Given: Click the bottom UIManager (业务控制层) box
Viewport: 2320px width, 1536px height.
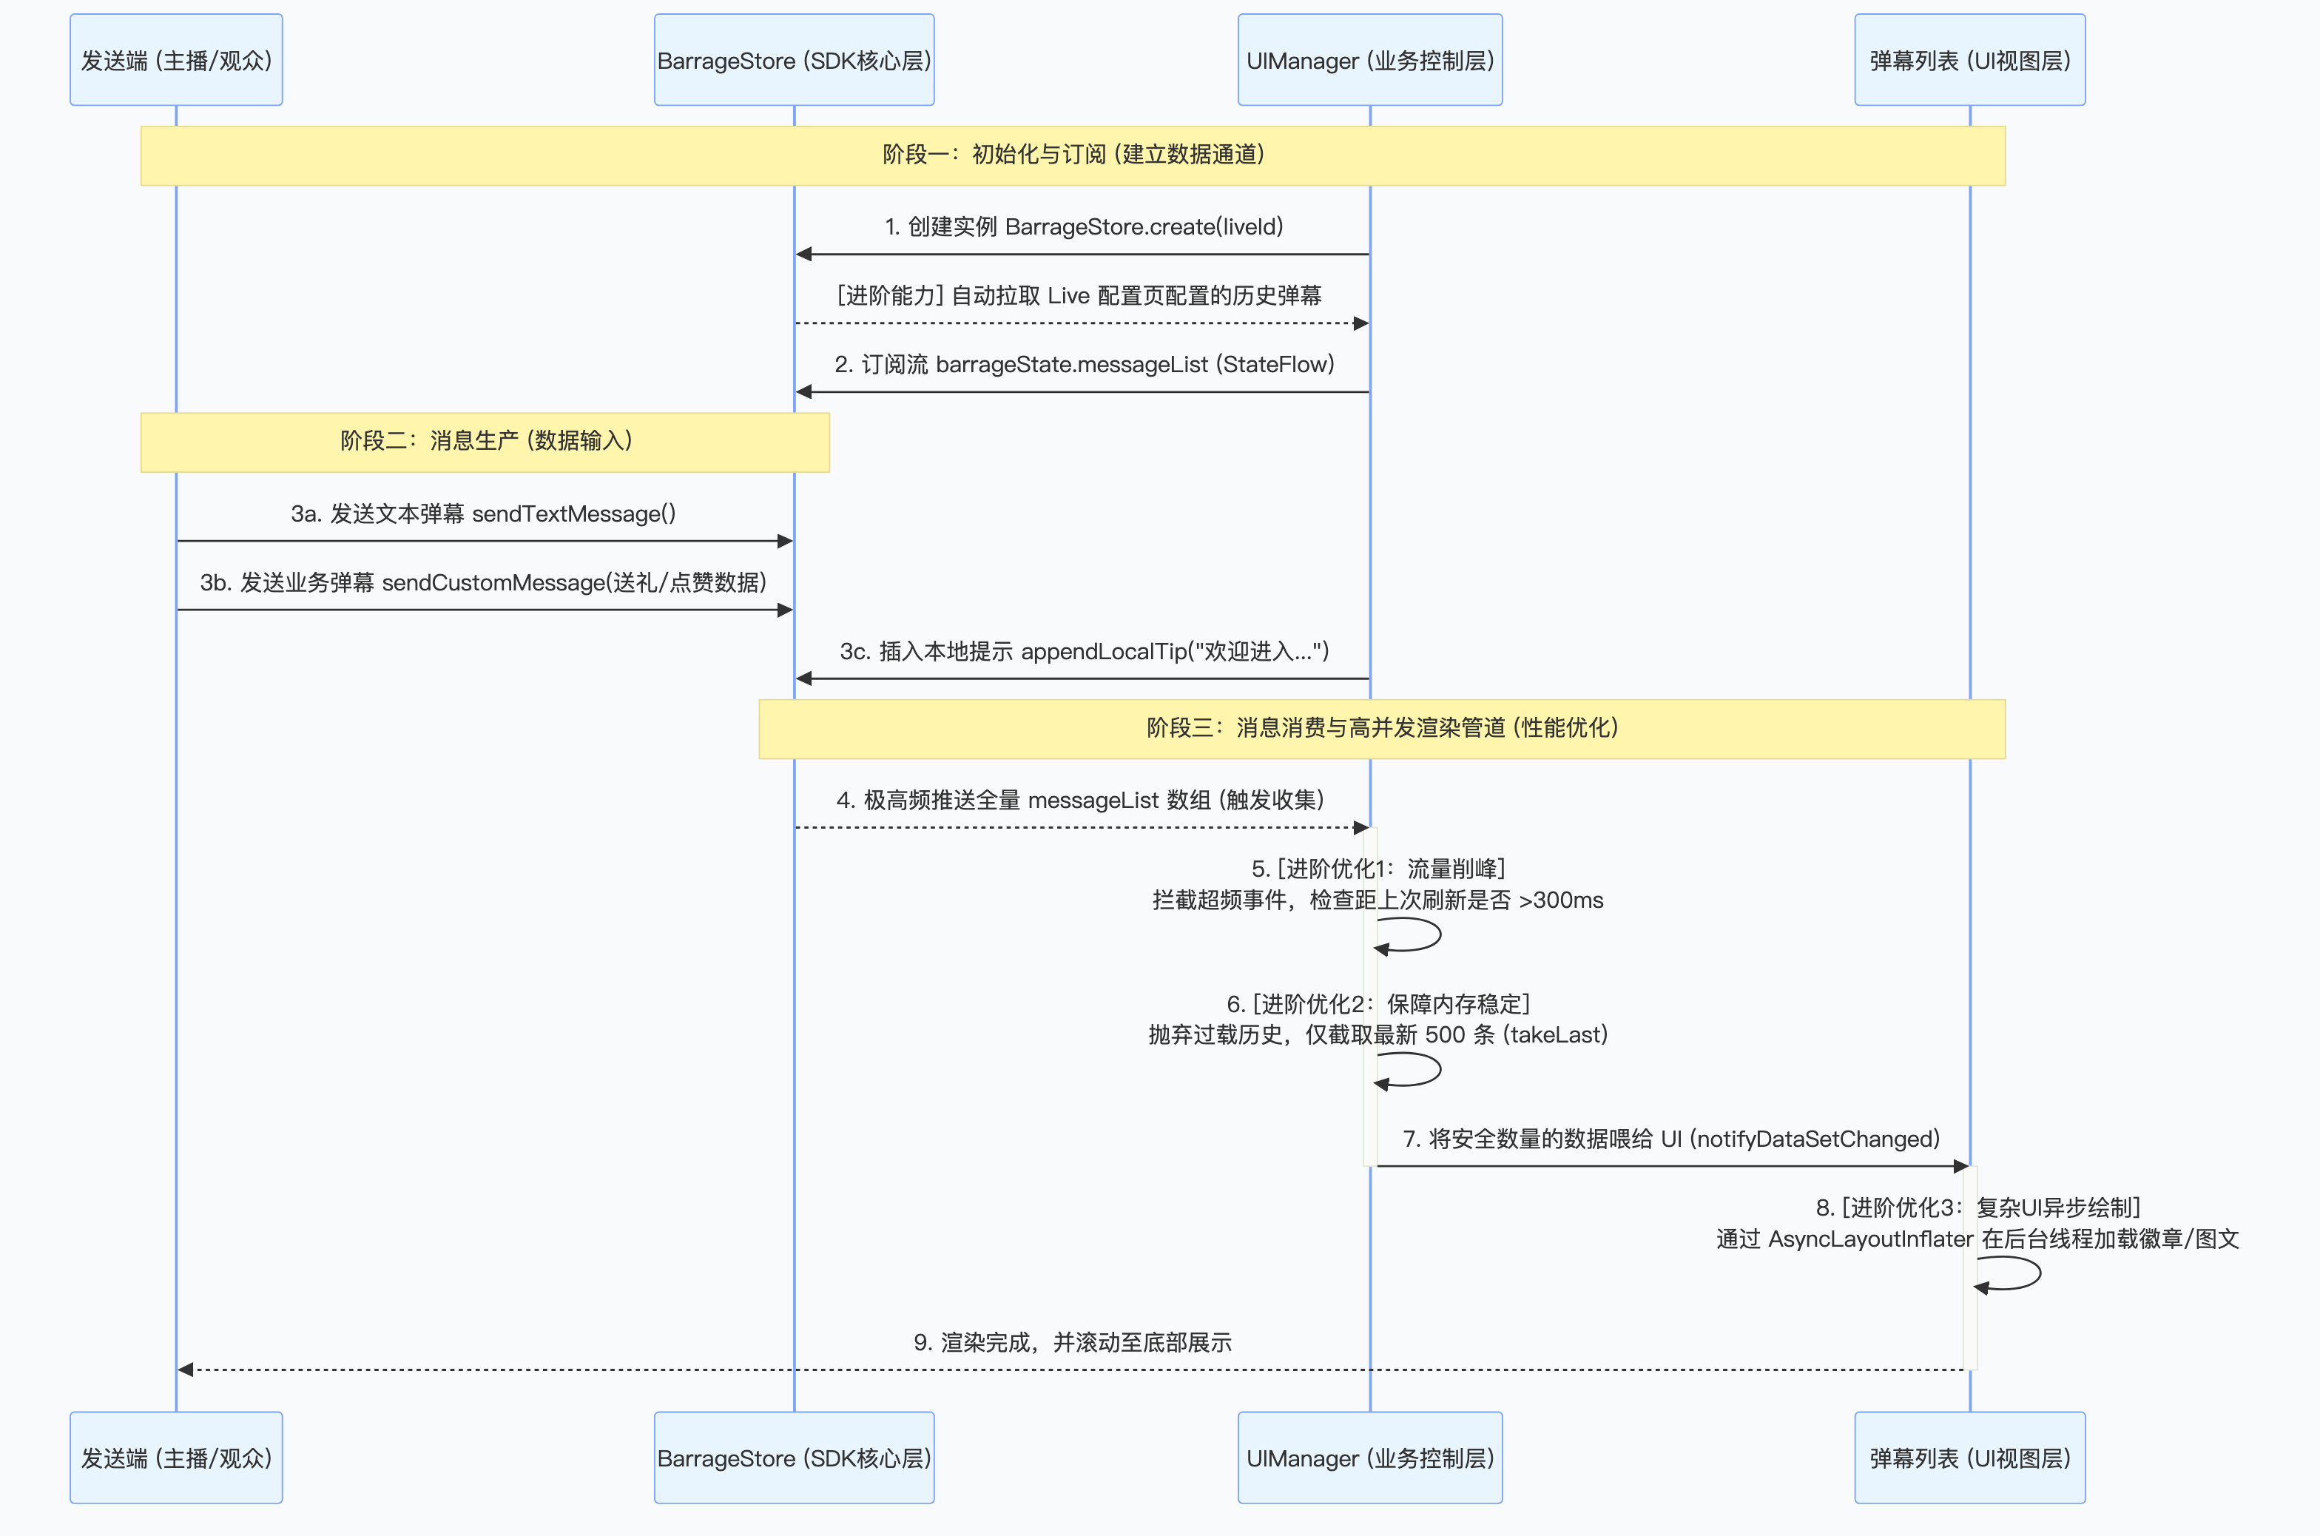Looking at the screenshot, I should tap(1369, 1458).
